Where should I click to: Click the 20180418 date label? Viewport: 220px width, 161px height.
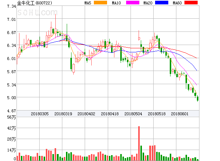(x=110, y=114)
